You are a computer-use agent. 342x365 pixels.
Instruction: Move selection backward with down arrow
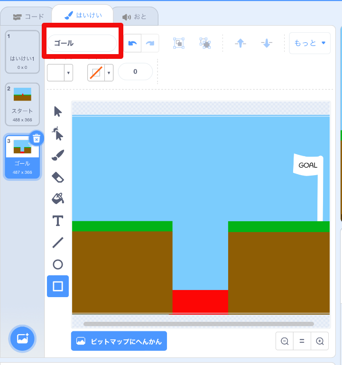click(267, 43)
